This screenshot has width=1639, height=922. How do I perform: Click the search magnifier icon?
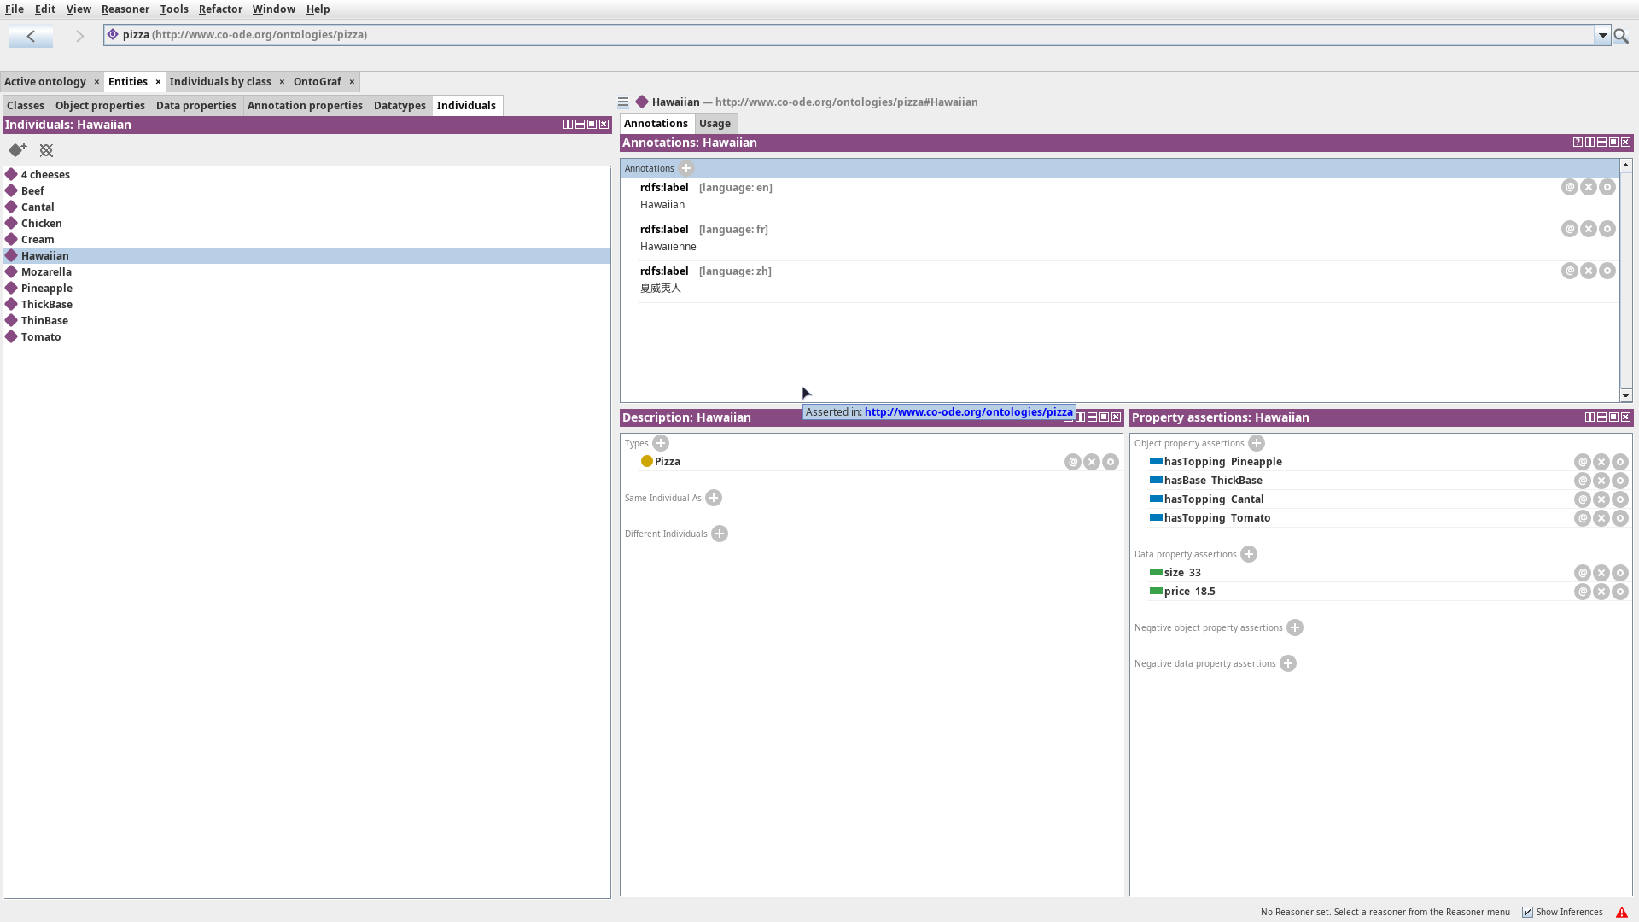click(1621, 36)
